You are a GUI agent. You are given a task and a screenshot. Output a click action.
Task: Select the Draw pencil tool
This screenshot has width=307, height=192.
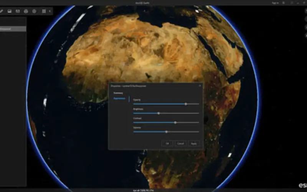coord(2,11)
